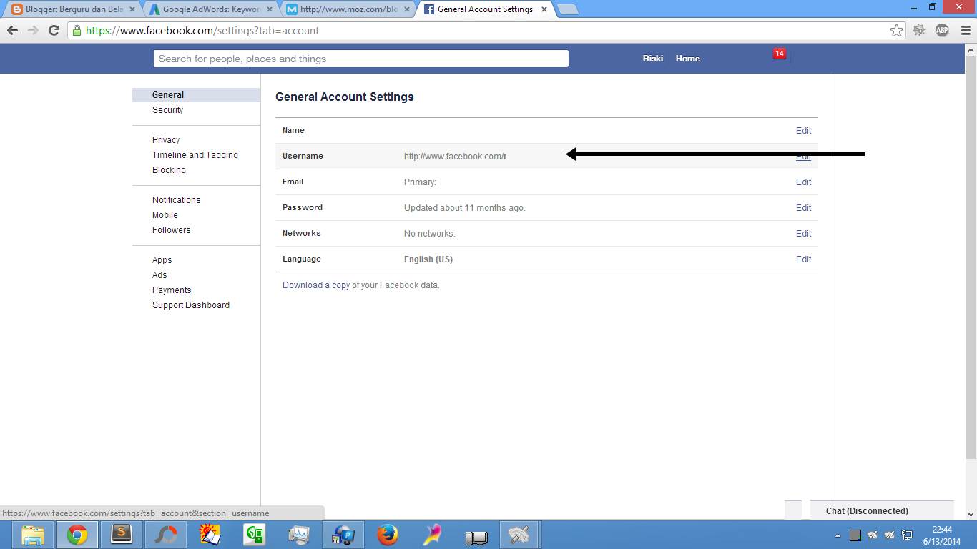Open Security settings

pyautogui.click(x=167, y=110)
